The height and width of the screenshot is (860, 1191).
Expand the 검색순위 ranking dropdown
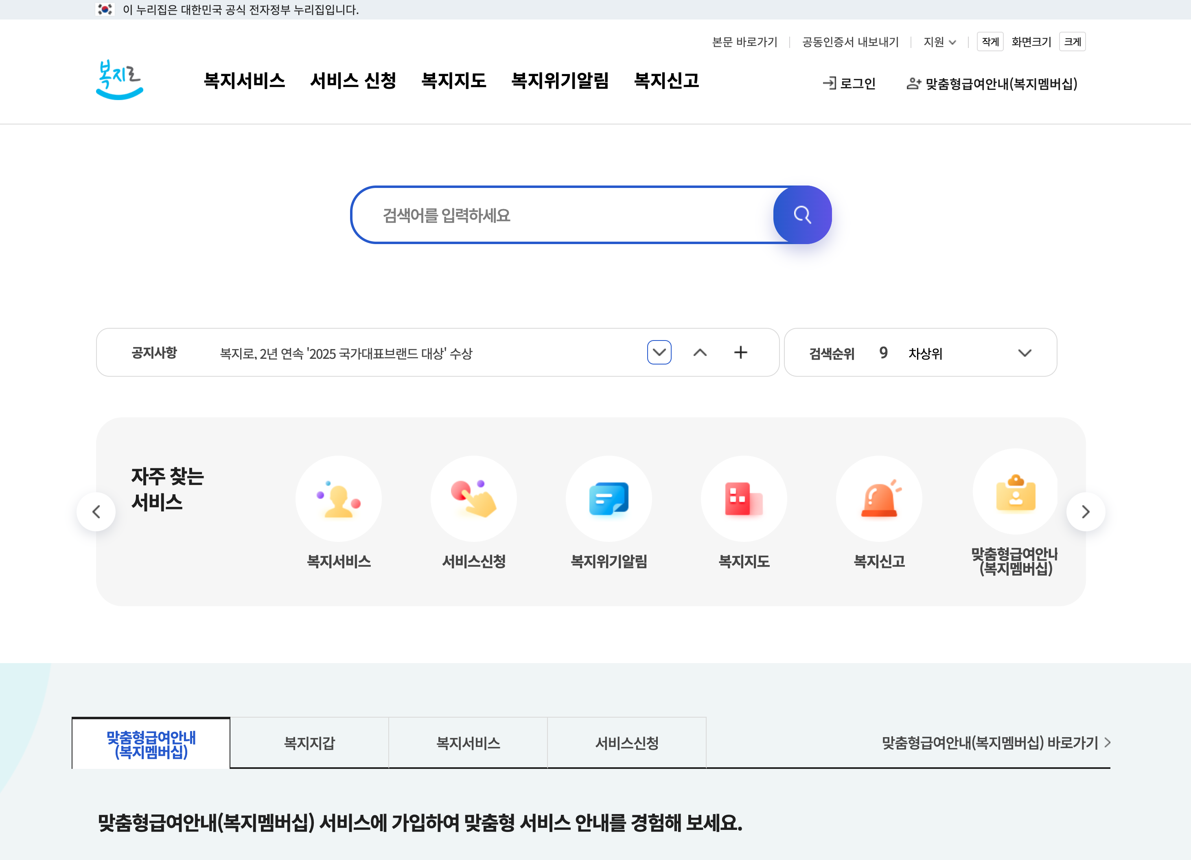[1025, 353]
